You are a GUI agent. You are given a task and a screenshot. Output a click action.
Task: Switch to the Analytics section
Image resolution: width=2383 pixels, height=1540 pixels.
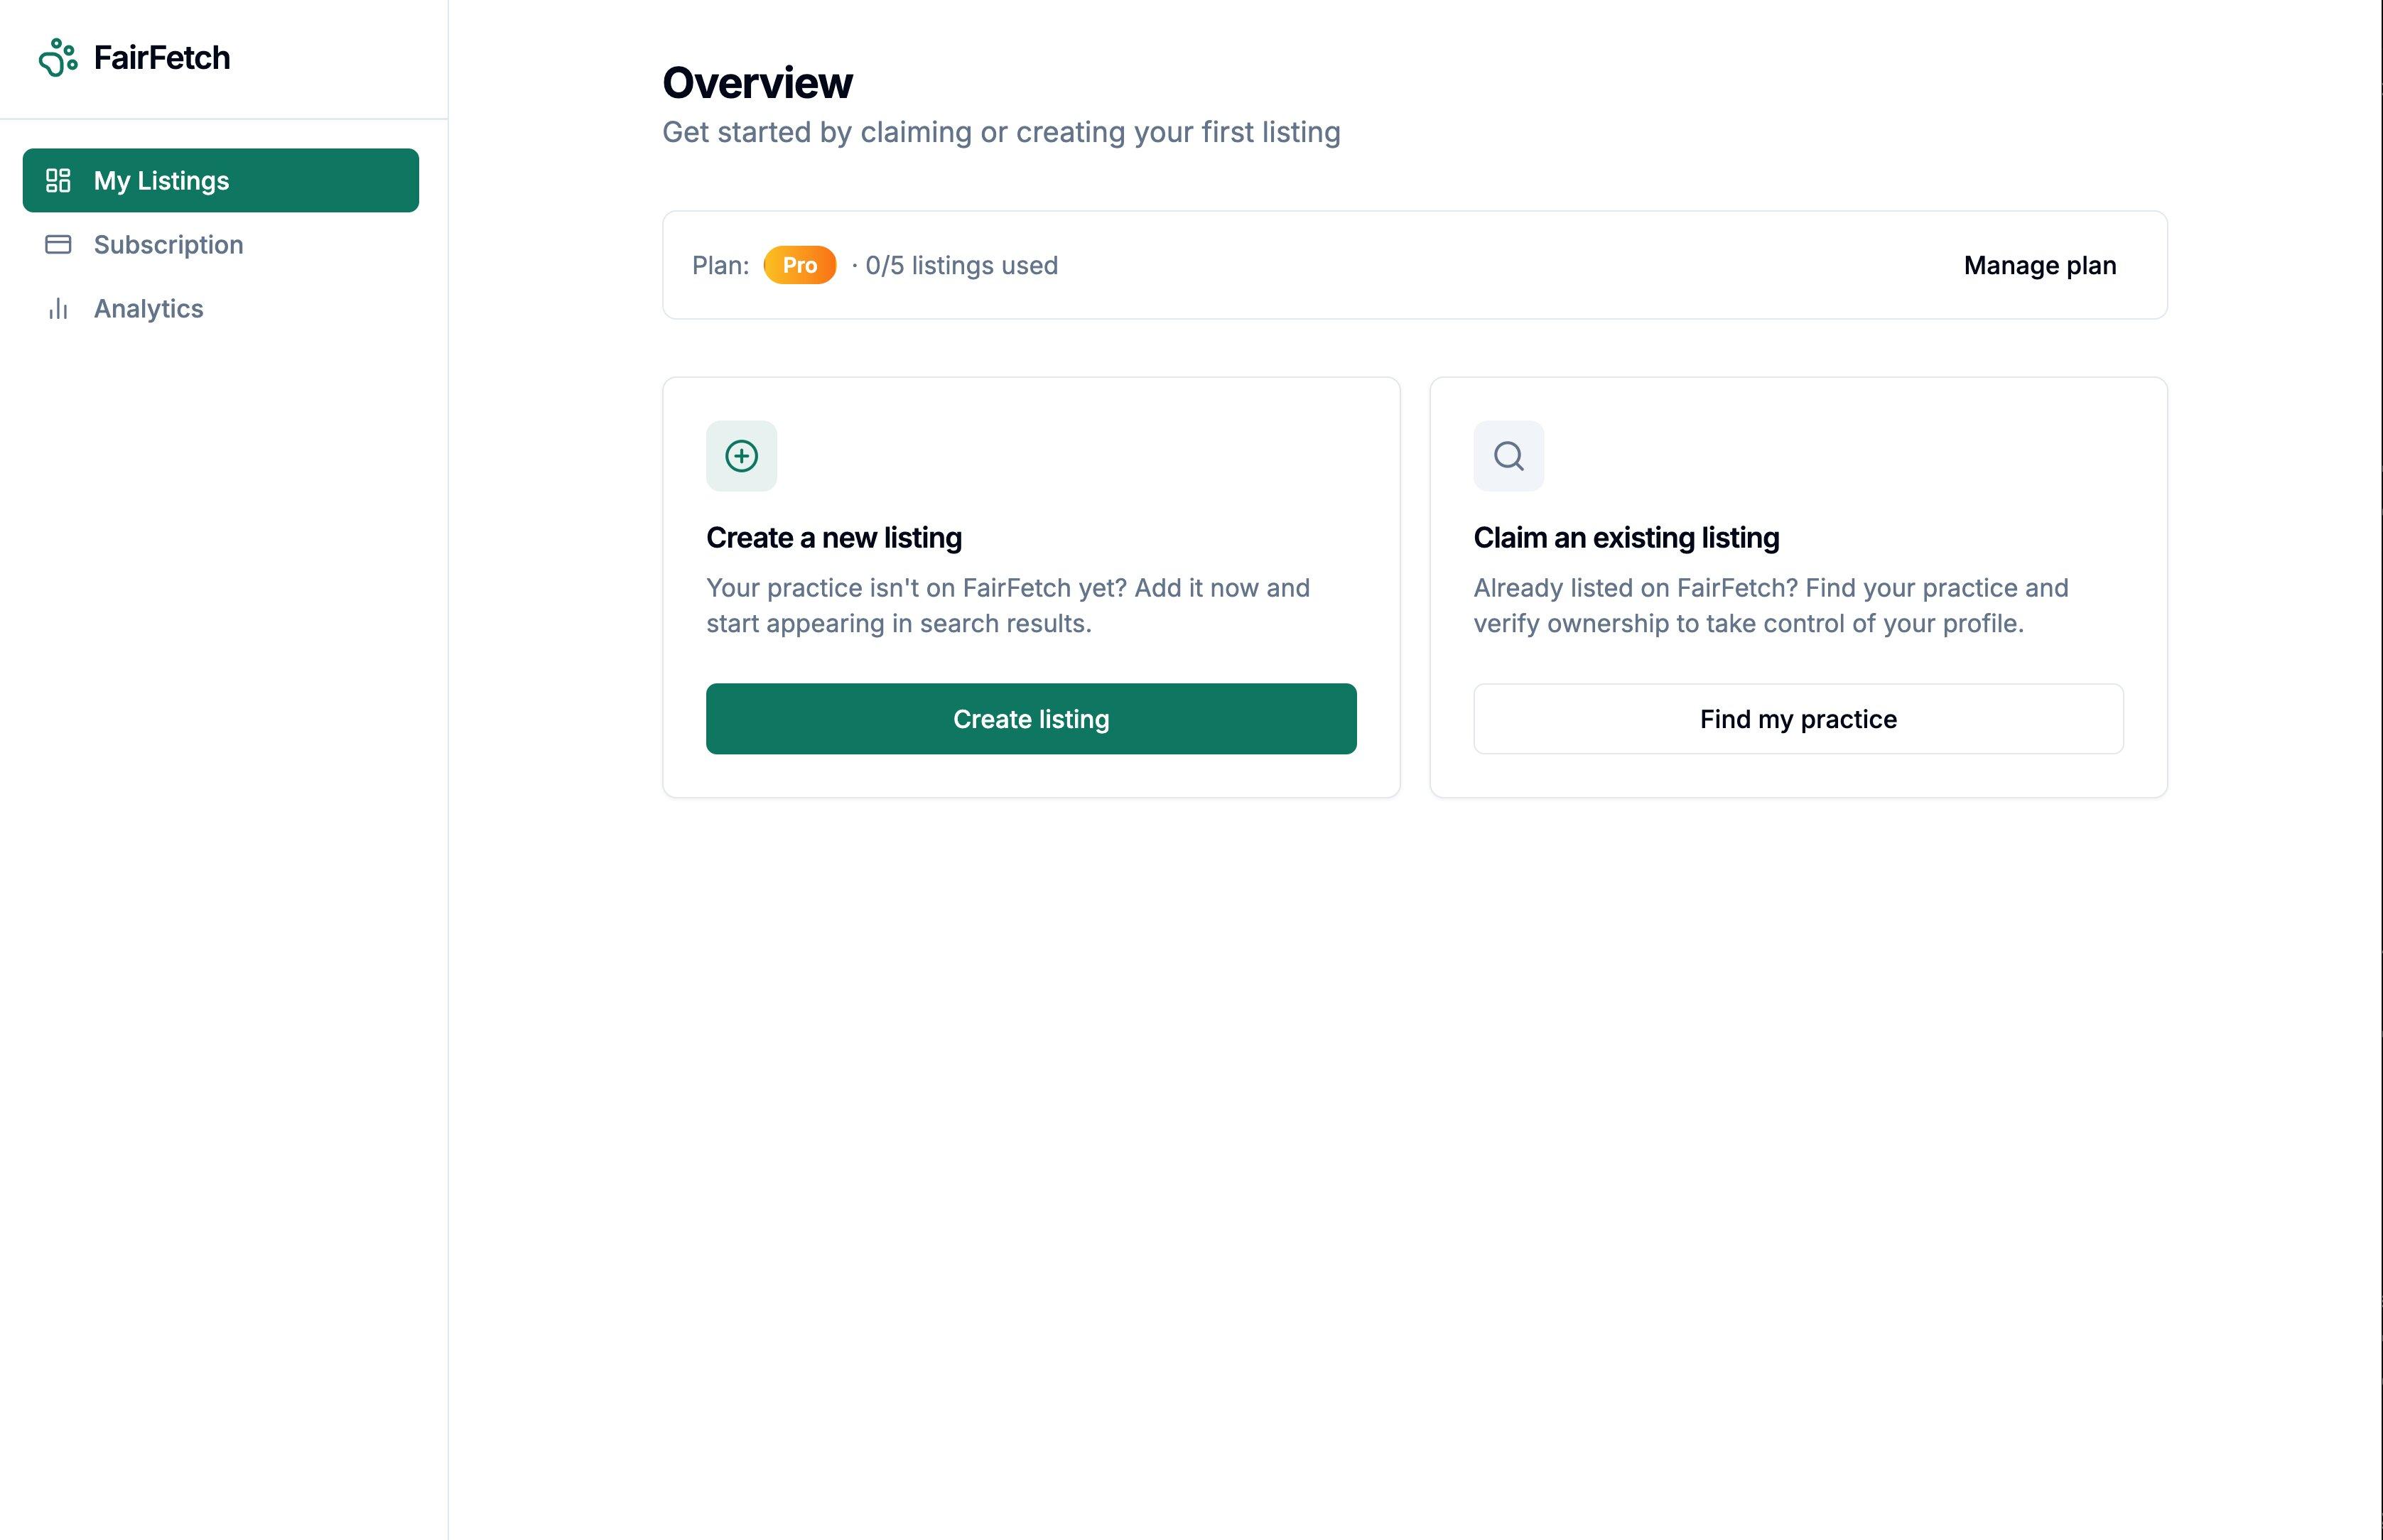[x=147, y=308]
